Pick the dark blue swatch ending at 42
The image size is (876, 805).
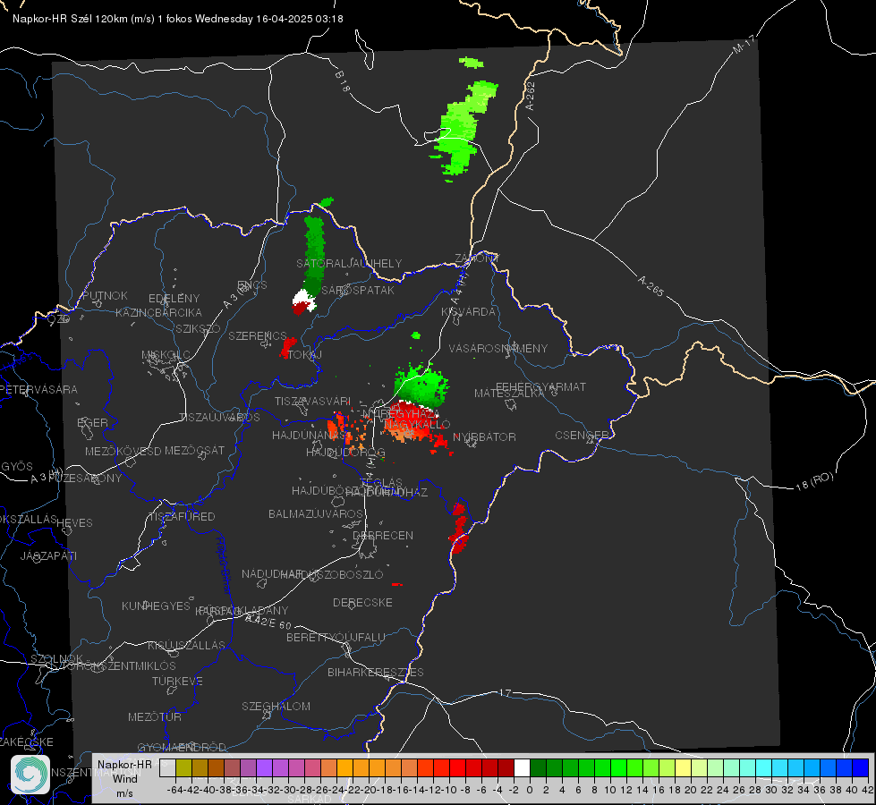coord(861,768)
